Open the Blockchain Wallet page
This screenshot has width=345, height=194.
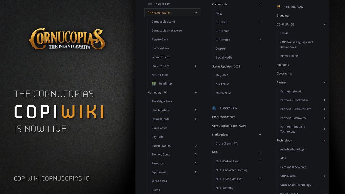tap(224, 117)
